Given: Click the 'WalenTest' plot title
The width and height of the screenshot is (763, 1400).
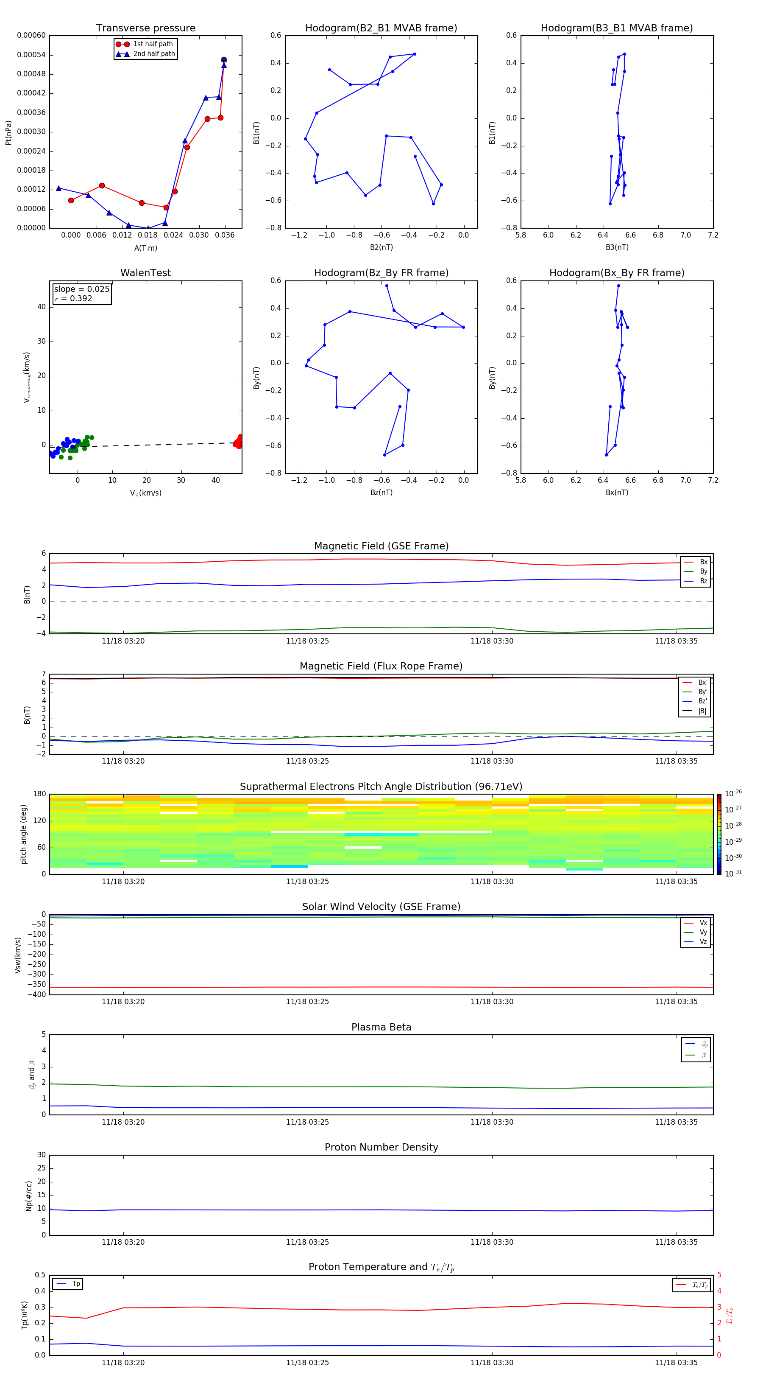Looking at the screenshot, I should [145, 273].
